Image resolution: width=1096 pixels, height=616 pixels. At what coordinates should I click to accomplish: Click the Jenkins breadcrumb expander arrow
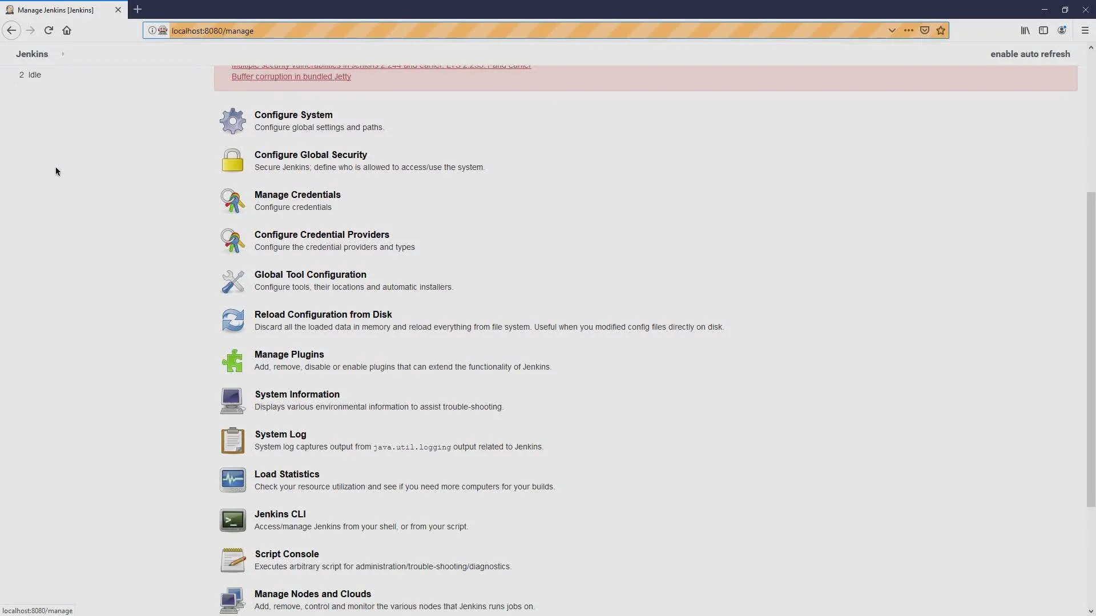click(x=62, y=54)
